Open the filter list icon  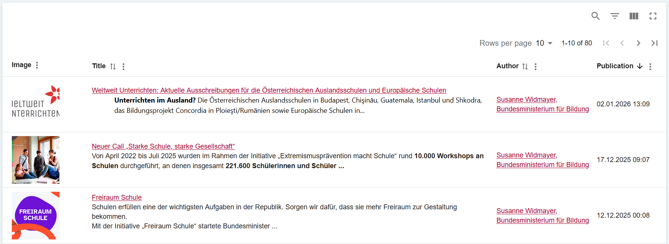[615, 16]
